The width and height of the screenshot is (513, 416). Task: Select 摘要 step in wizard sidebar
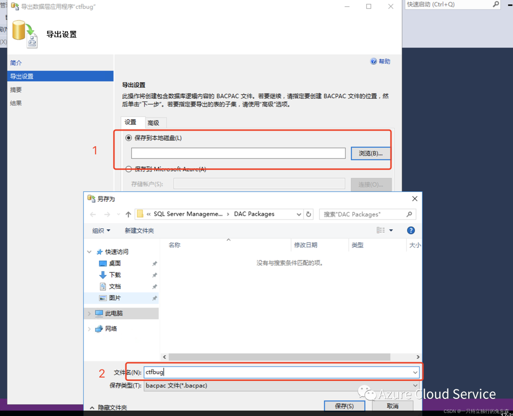pyautogui.click(x=16, y=90)
